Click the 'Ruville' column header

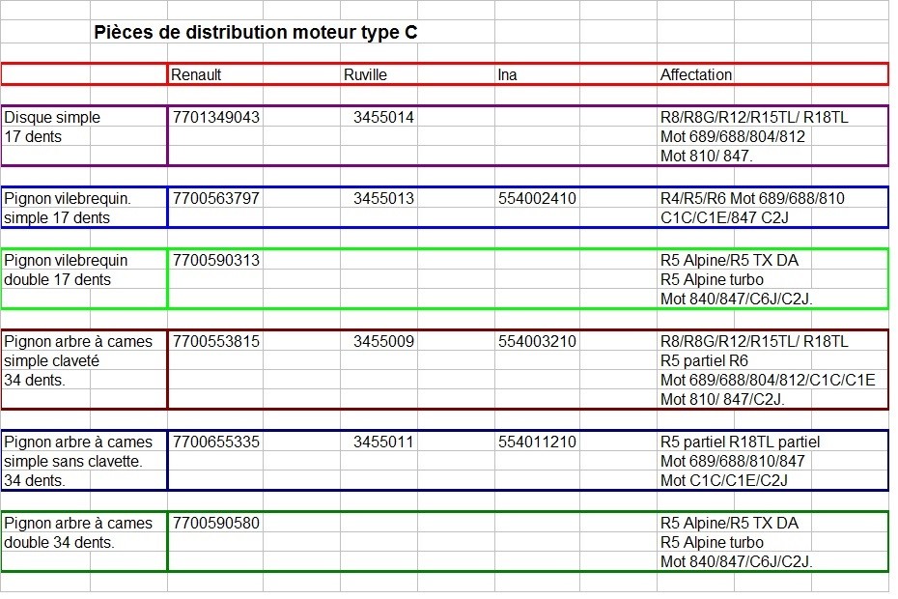[x=365, y=75]
